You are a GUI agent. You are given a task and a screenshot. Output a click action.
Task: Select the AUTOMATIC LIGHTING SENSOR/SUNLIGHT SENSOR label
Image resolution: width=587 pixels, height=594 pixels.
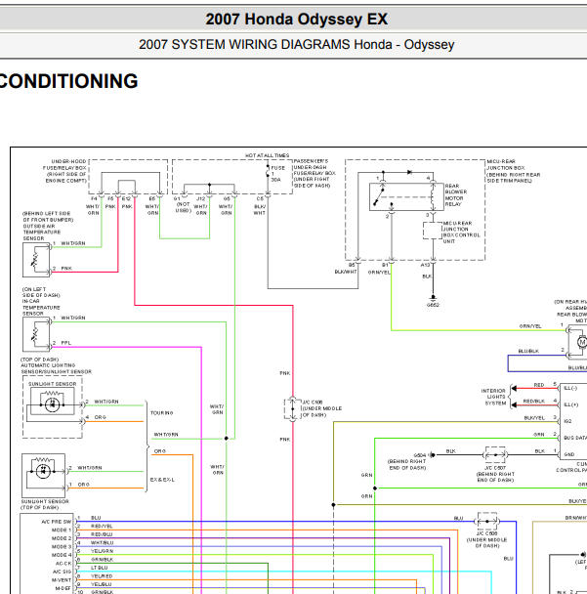coord(56,365)
